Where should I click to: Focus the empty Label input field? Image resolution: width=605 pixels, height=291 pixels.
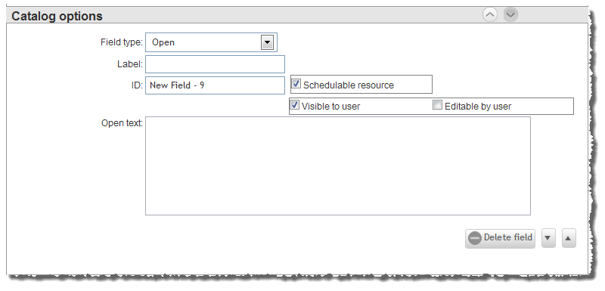click(215, 64)
